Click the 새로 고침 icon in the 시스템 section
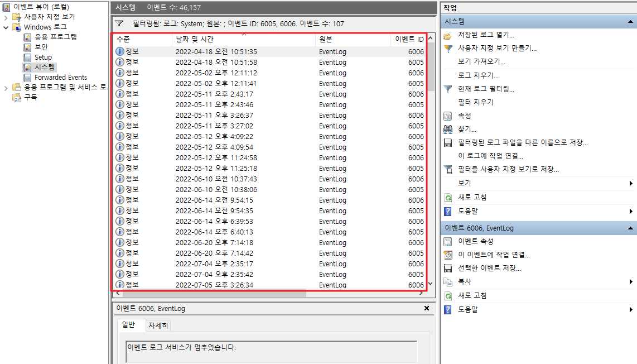Image resolution: width=637 pixels, height=364 pixels. pos(448,198)
